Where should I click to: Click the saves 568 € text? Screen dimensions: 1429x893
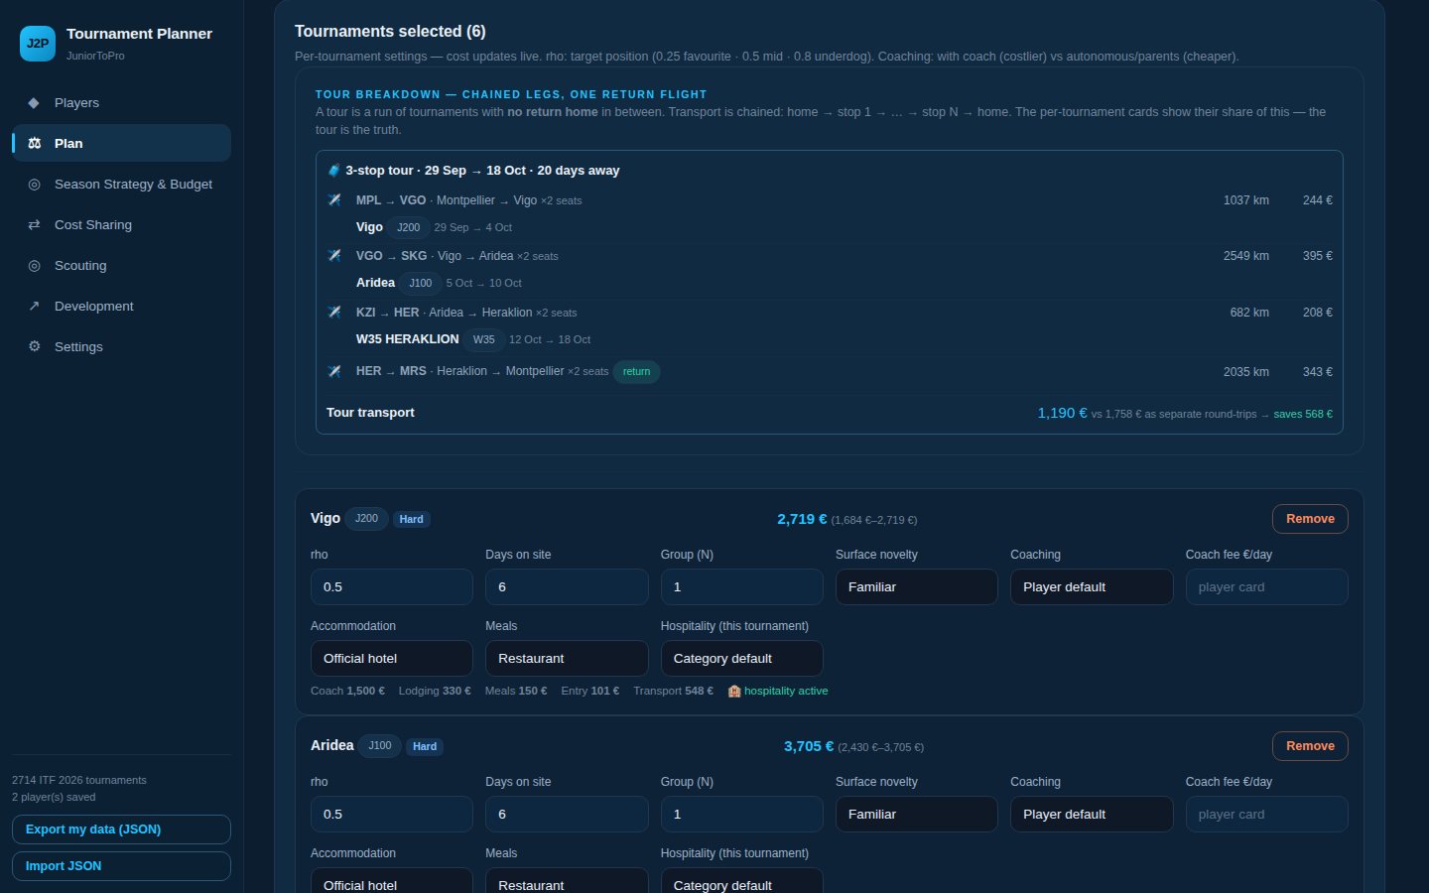[x=1303, y=414]
